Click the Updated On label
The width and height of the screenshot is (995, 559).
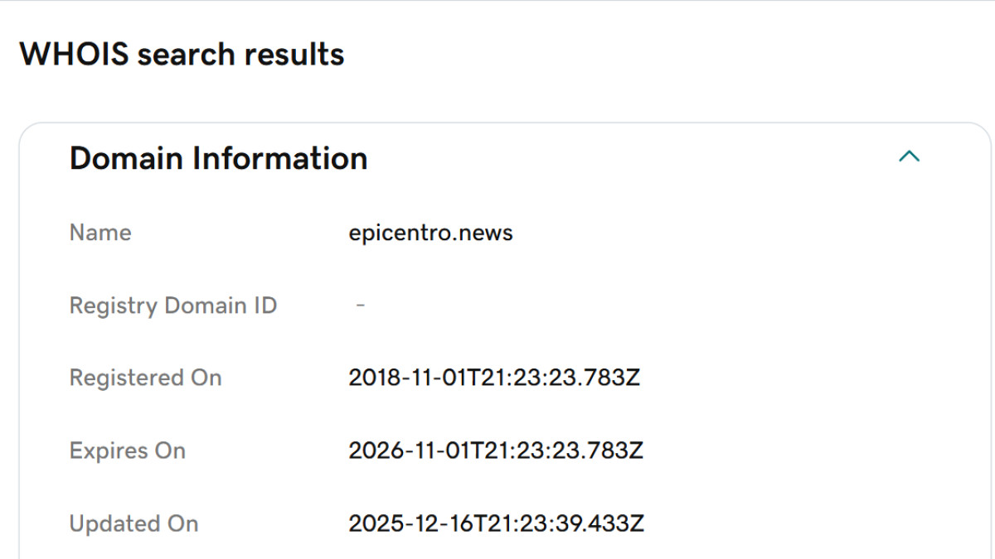click(133, 524)
